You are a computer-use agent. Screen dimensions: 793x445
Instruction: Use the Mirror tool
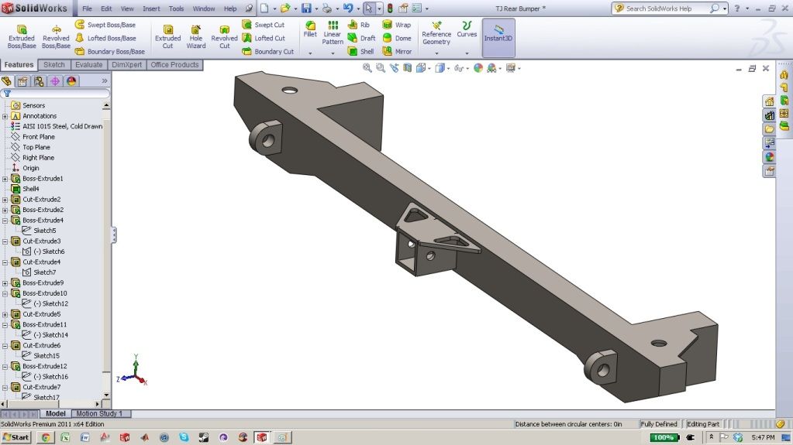tap(398, 51)
